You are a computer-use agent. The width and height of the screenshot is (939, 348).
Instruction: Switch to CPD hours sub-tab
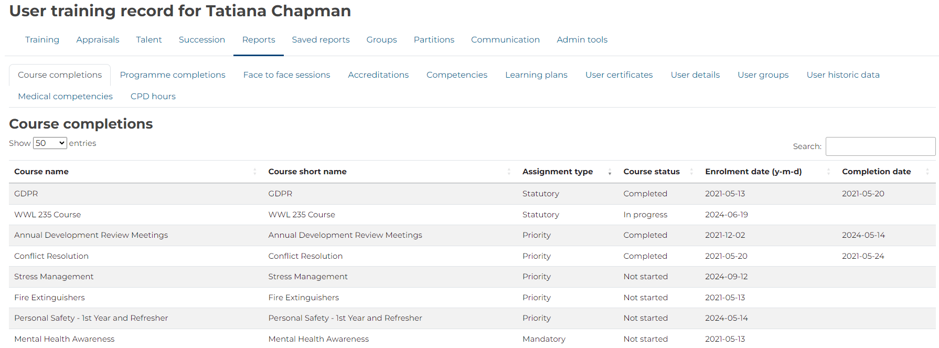tap(153, 97)
